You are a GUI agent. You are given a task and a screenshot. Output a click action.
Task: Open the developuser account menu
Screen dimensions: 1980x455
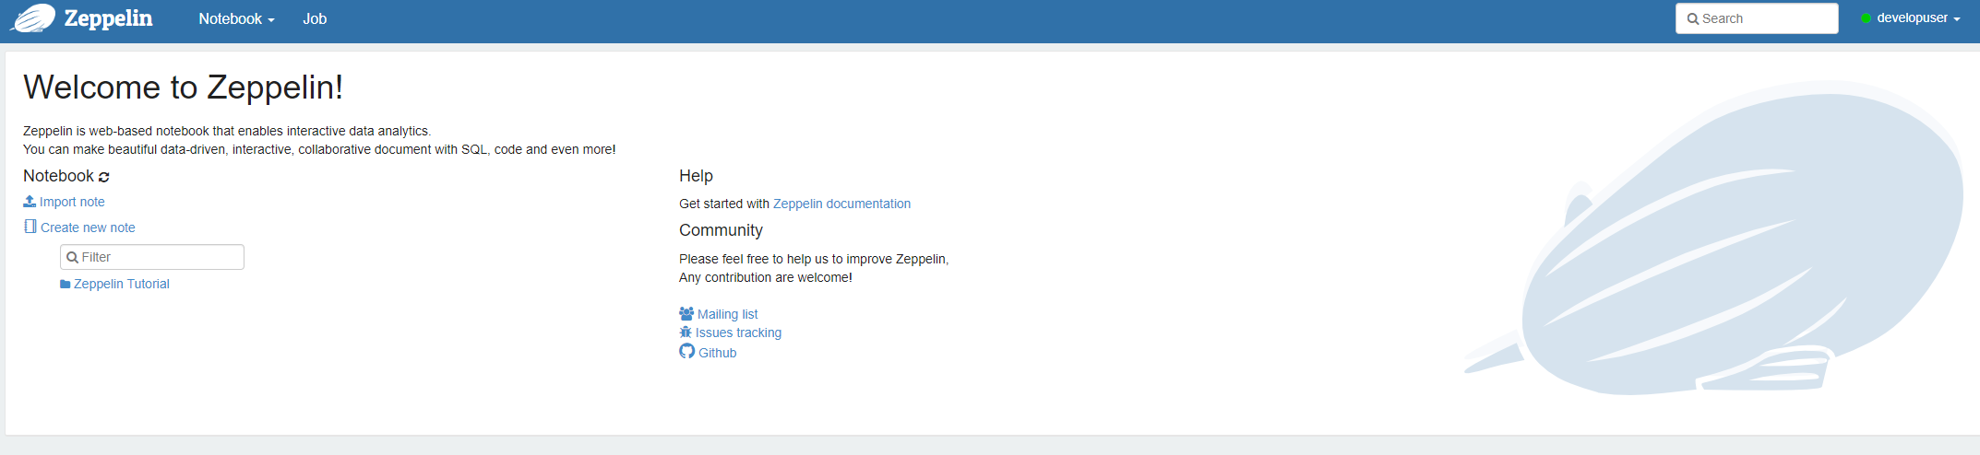pyautogui.click(x=1910, y=18)
